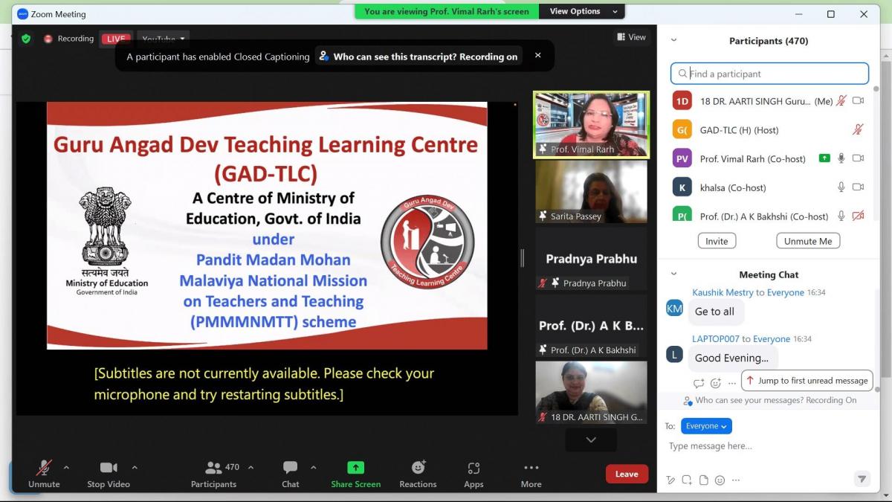Click the three dots under the Good Evening message

[732, 383]
